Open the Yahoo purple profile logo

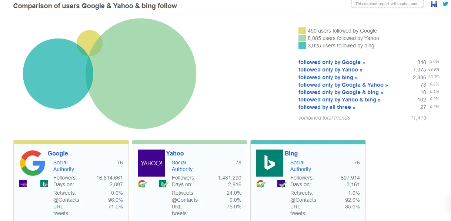click(x=151, y=163)
